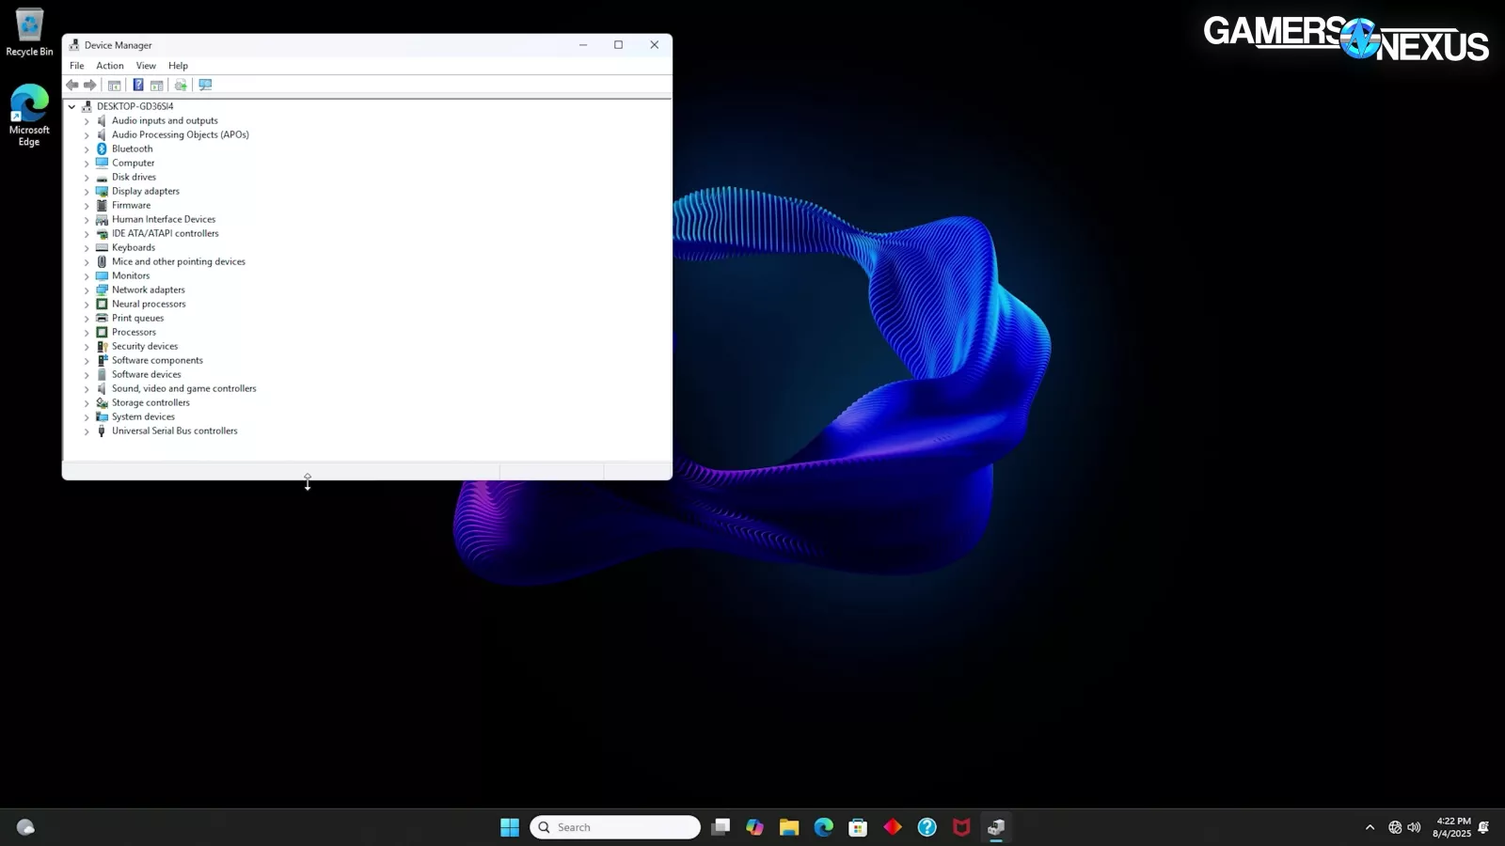Open McAfee from the taskbar
The image size is (1505, 846).
961,827
